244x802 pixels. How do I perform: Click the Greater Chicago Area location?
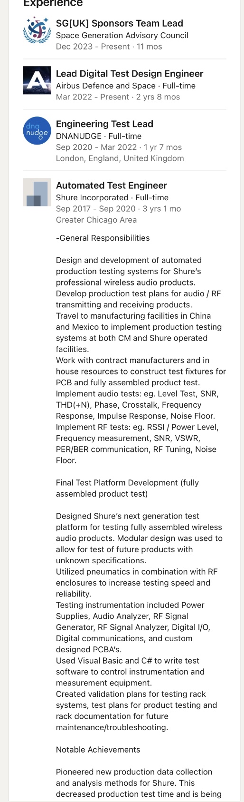[96, 220]
